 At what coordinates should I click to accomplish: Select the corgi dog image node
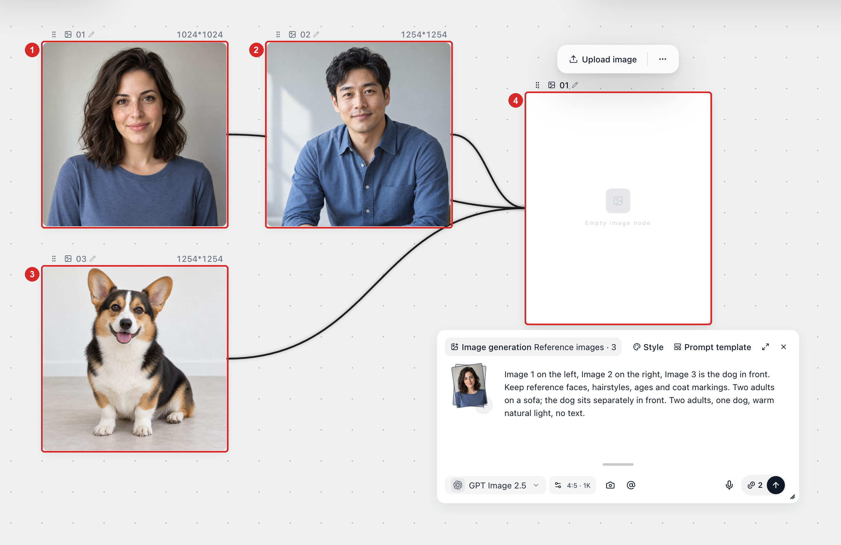(x=135, y=359)
